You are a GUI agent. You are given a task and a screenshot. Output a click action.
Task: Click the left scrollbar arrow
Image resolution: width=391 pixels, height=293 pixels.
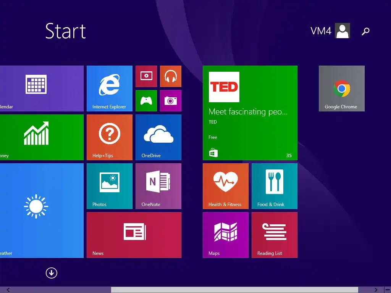(x=8, y=290)
